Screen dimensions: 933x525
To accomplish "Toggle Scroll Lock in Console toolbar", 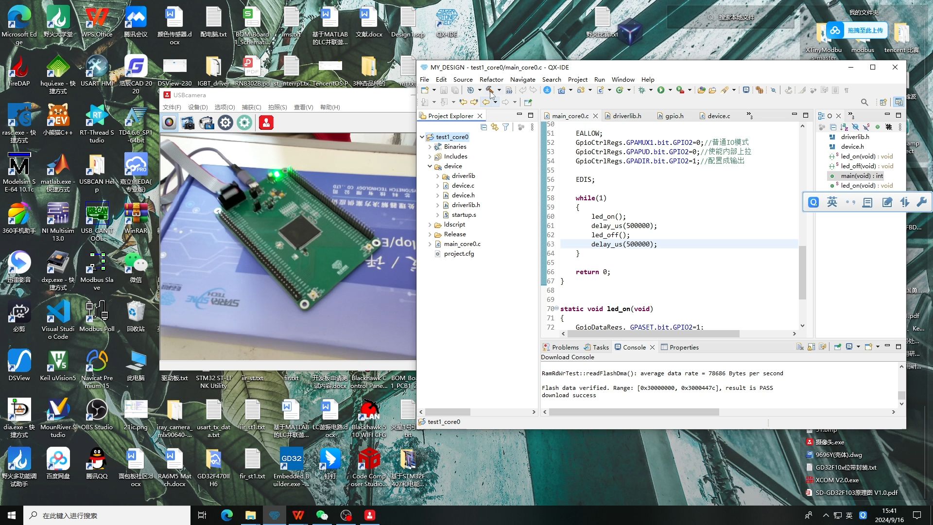I will (811, 347).
